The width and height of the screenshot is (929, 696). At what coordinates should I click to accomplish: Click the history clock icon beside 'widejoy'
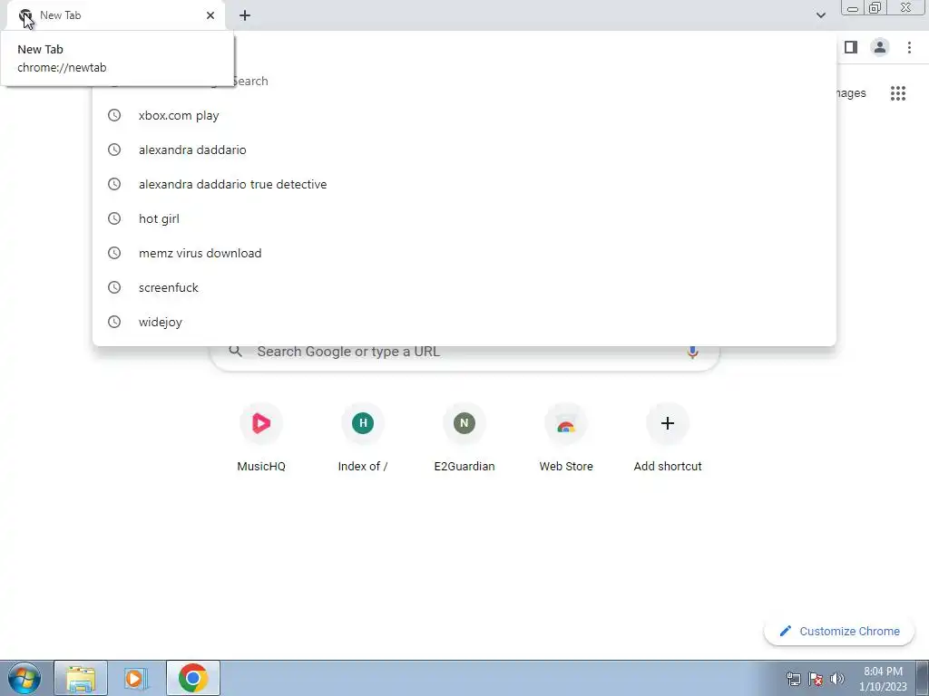tap(114, 322)
